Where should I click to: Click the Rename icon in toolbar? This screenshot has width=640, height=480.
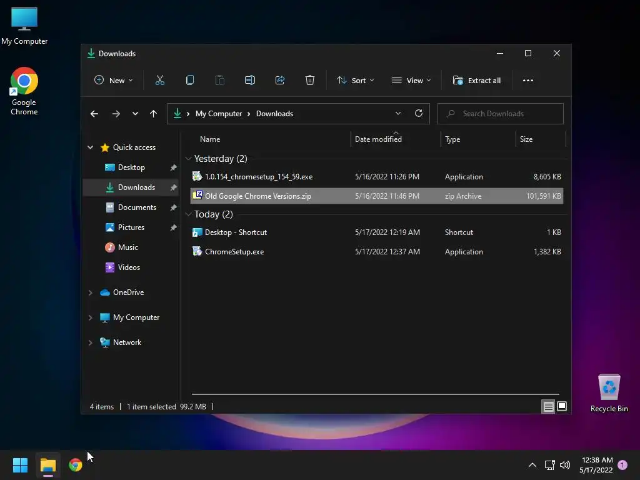(250, 81)
